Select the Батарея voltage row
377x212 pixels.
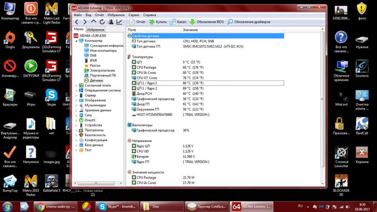[x=205, y=156]
